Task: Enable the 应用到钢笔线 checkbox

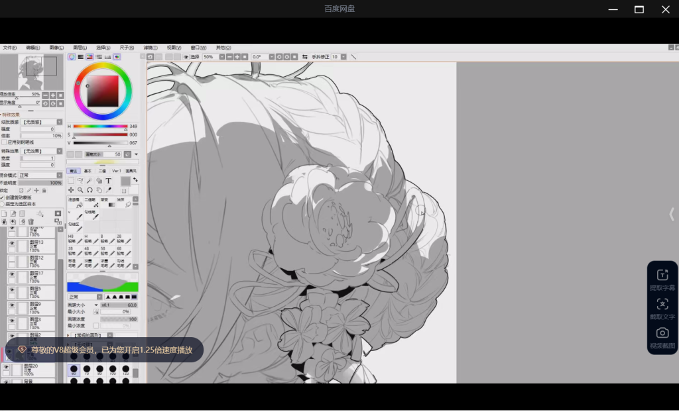Action: [x=4, y=142]
